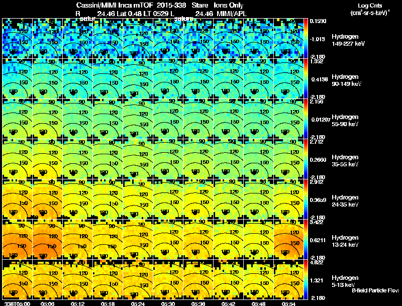Select the 24-35 keV panel at 05:48
This screenshot has width=402, height=306.
click(x=258, y=199)
